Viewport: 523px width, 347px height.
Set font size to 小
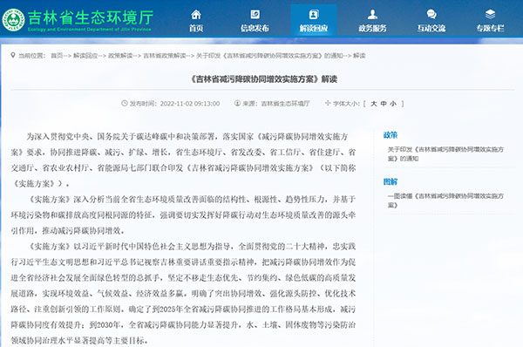point(393,104)
